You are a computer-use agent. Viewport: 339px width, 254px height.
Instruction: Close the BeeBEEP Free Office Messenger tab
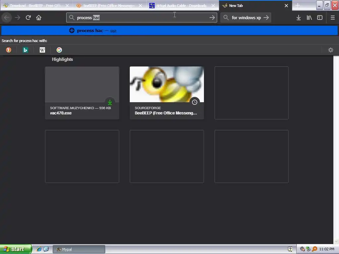140,5
